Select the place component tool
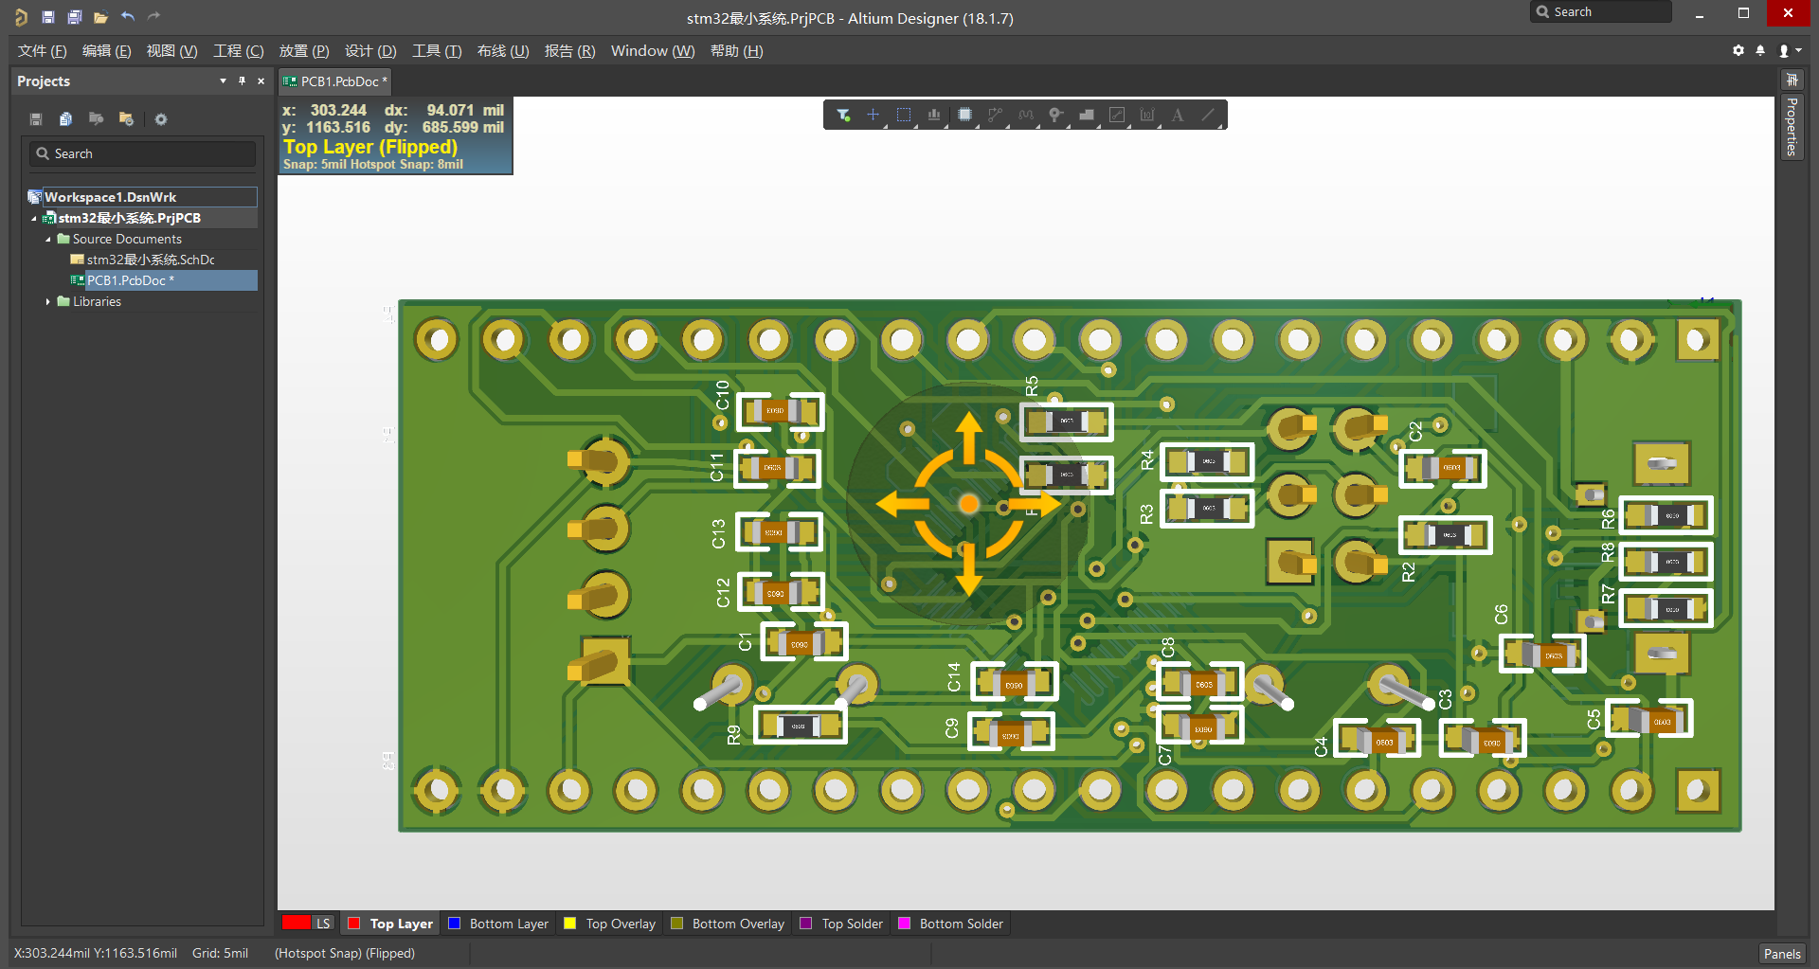 tap(964, 114)
